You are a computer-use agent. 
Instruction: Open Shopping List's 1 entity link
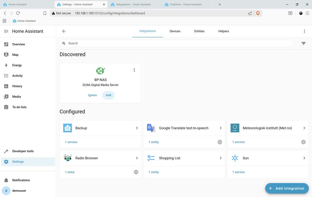[x=154, y=172]
